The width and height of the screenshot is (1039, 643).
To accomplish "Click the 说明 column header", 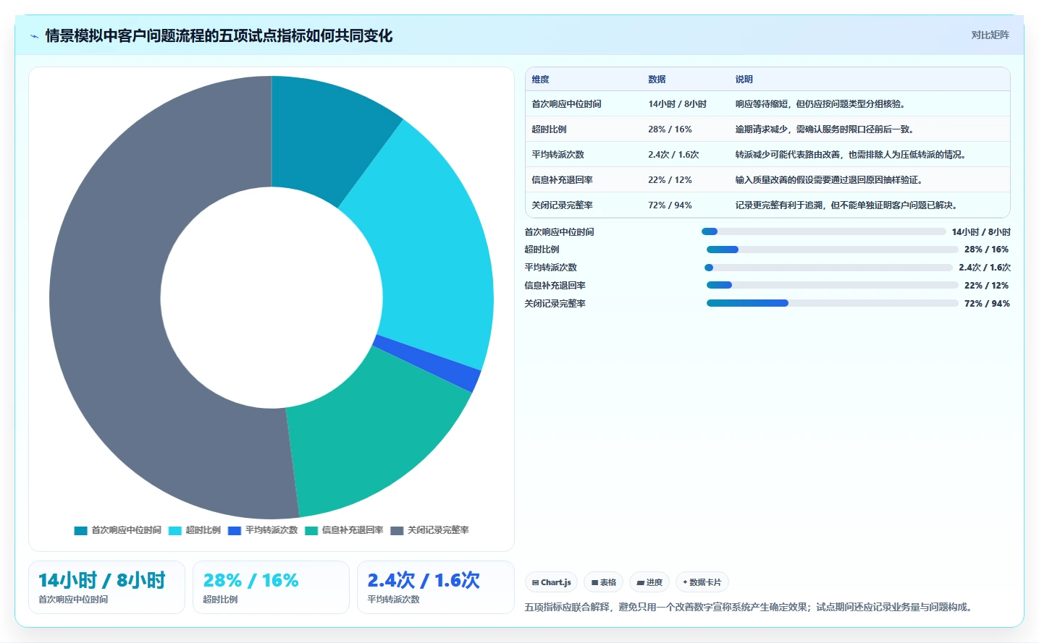I will [x=744, y=80].
